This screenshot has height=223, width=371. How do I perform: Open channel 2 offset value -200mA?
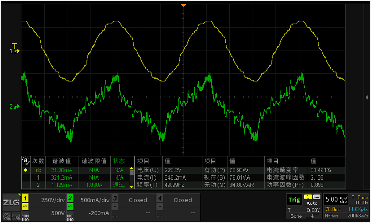tap(99, 213)
